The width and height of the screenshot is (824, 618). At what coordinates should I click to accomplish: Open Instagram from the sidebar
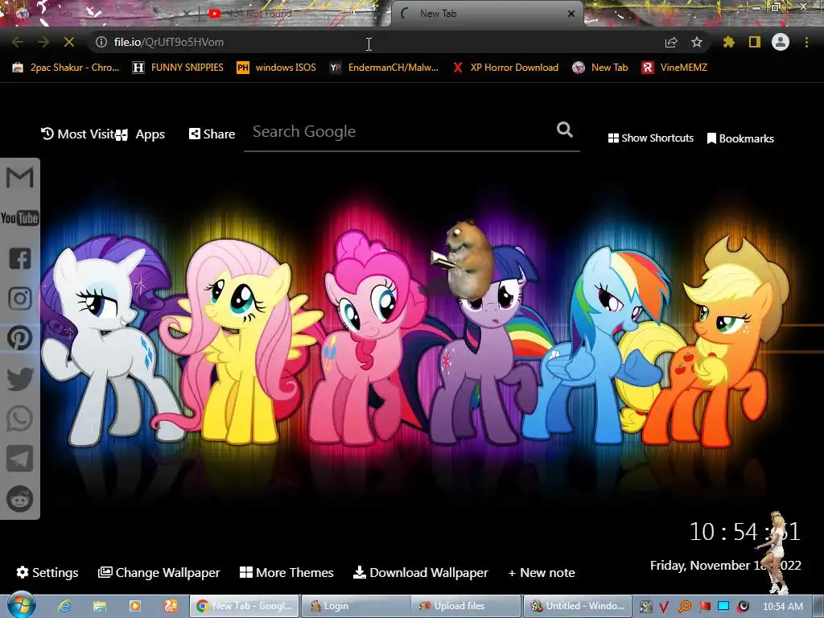pos(19,299)
